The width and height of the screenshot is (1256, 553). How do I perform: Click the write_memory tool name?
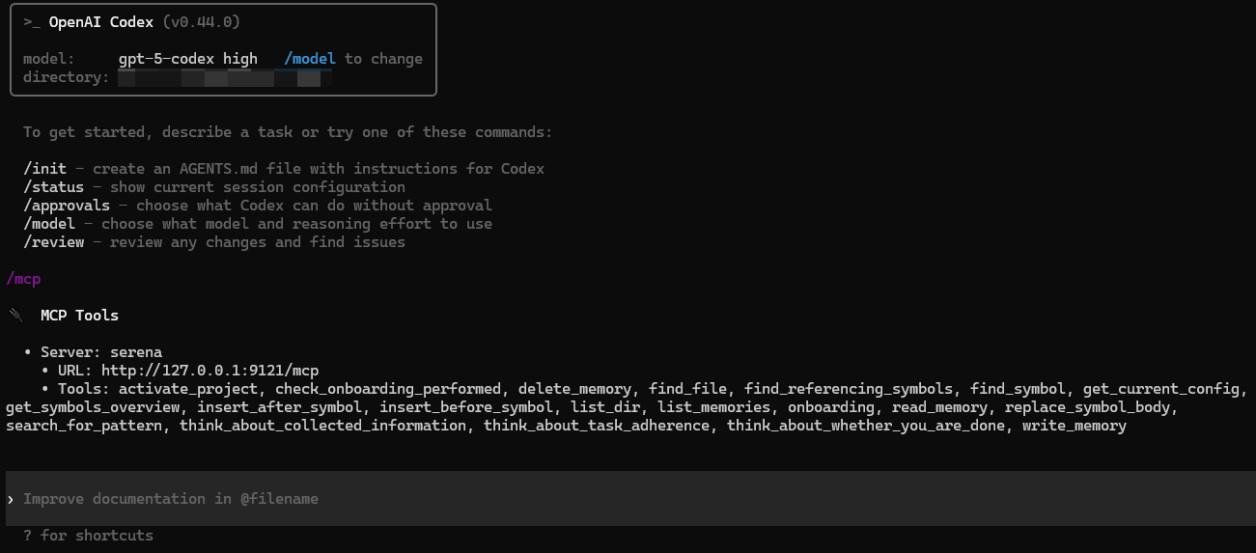1075,426
